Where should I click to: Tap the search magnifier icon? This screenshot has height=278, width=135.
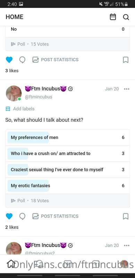click(x=126, y=17)
